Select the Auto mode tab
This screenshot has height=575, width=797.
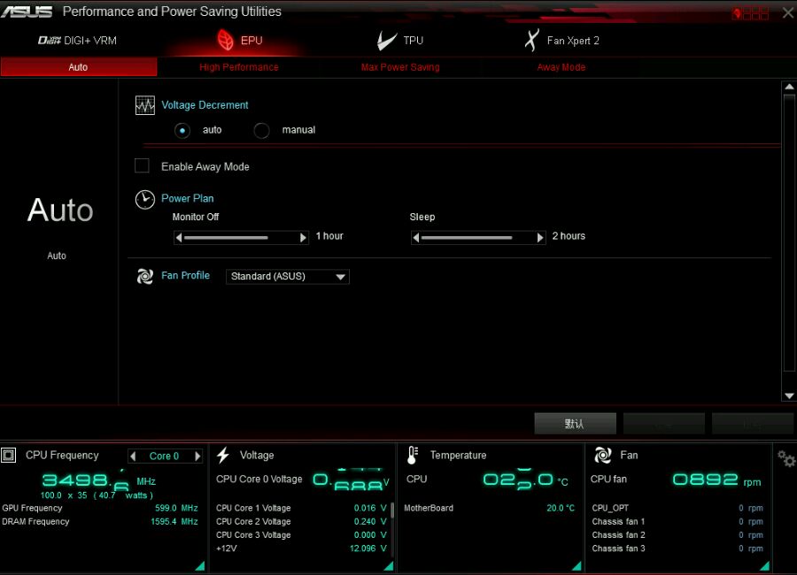[79, 67]
